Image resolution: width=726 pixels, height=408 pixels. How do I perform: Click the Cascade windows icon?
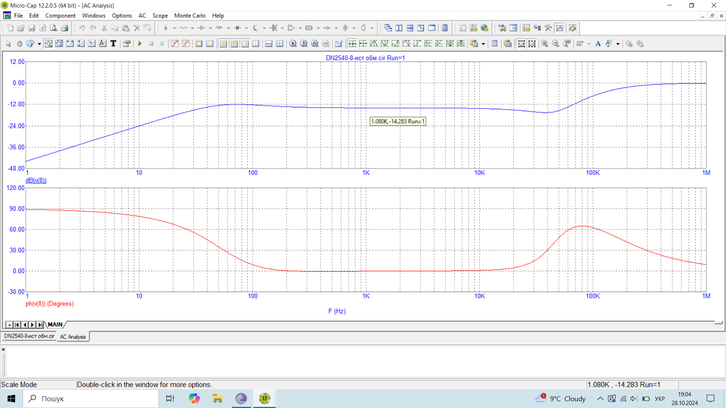tap(388, 28)
